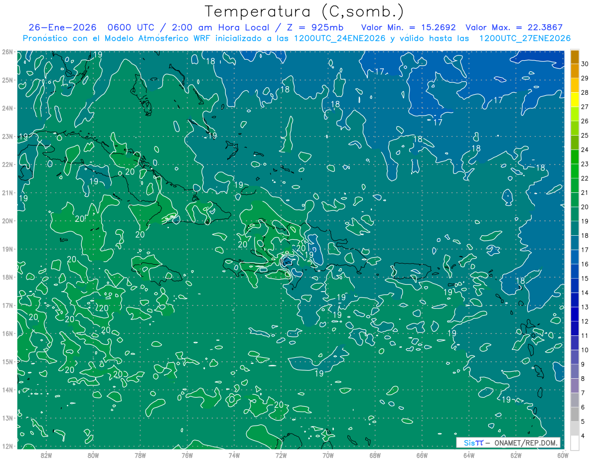The width and height of the screenshot is (598, 462).
Task: Click the 16N latitude label
Action: point(7,333)
